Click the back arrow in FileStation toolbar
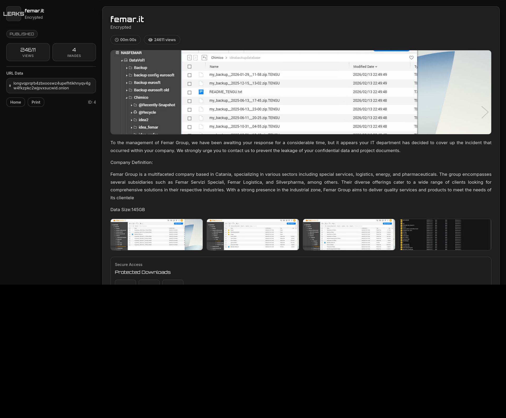 (x=189, y=58)
